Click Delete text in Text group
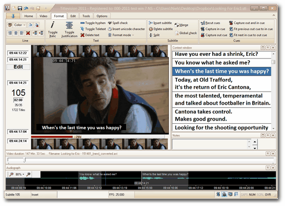 click(x=90, y=35)
